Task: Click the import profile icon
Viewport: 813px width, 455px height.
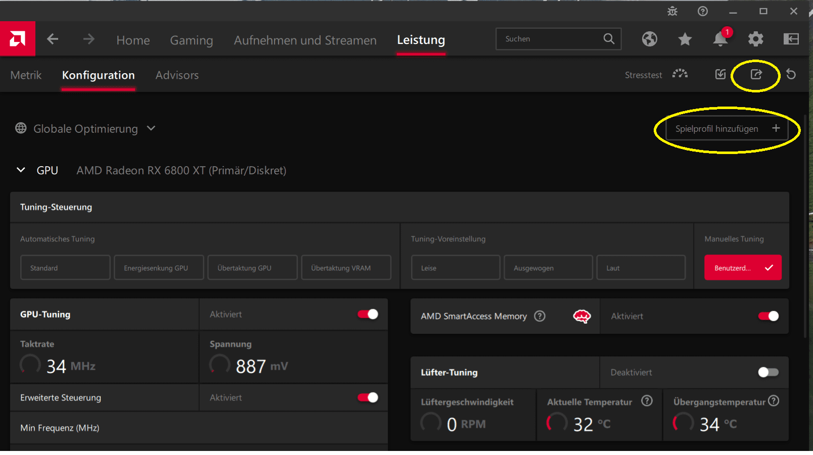Action: click(x=720, y=75)
